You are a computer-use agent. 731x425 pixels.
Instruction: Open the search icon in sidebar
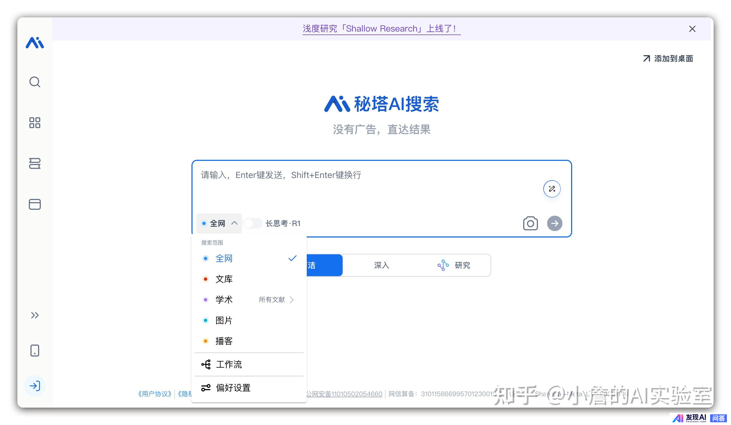point(35,82)
